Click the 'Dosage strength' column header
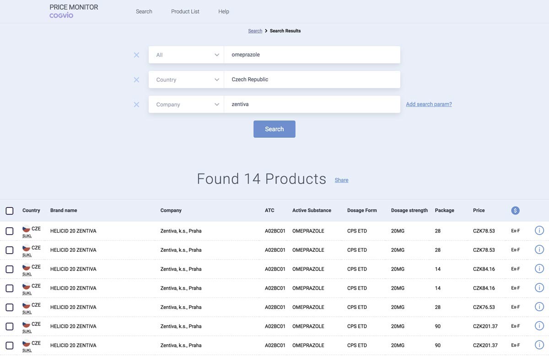 click(x=409, y=211)
